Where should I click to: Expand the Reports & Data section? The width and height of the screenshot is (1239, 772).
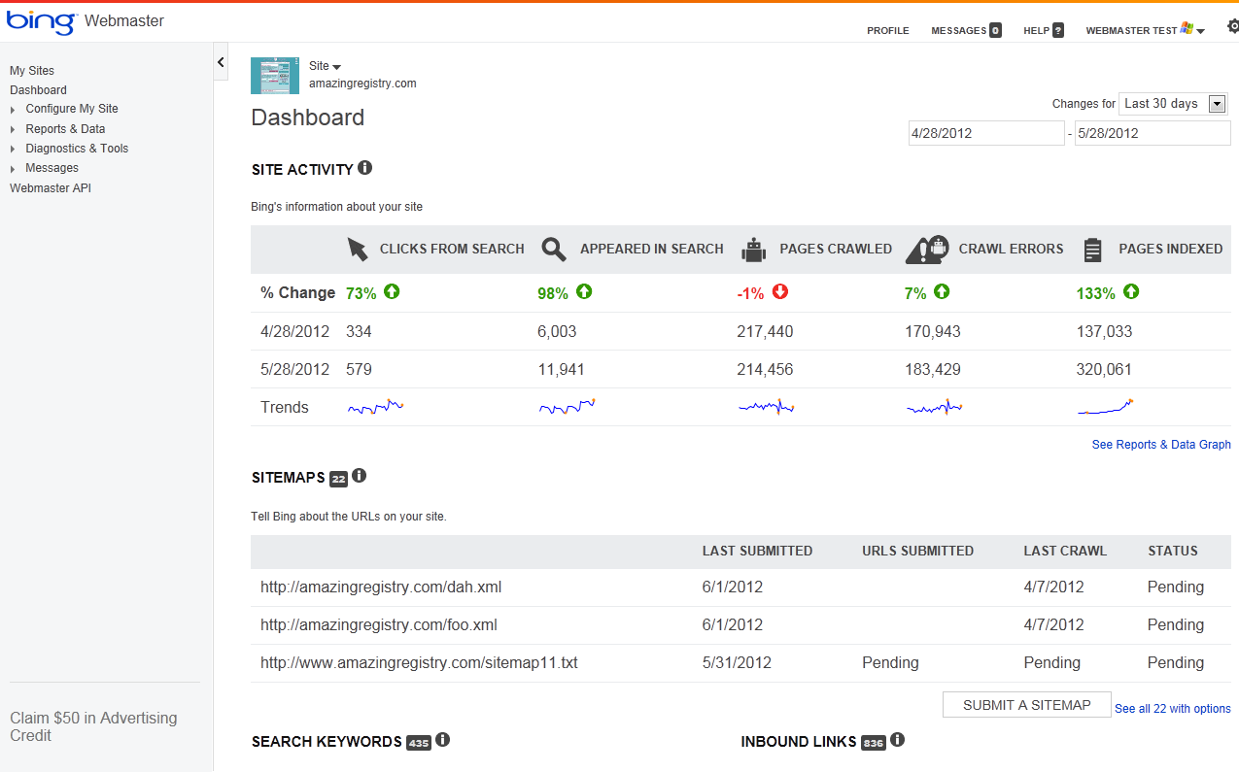pos(13,129)
